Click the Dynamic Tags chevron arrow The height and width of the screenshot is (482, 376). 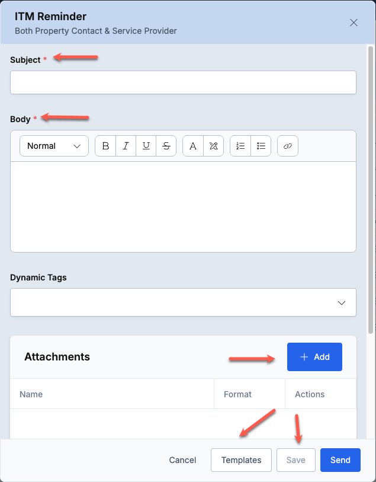[342, 303]
